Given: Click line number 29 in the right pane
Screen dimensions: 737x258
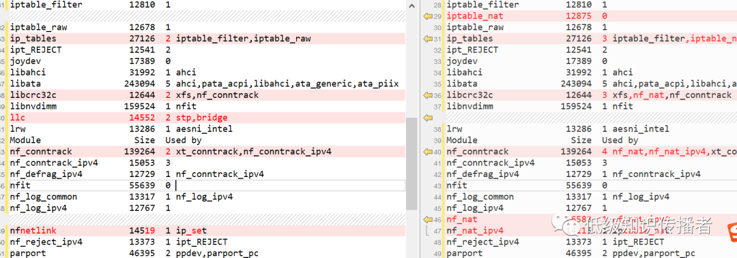Looking at the screenshot, I should [437, 16].
